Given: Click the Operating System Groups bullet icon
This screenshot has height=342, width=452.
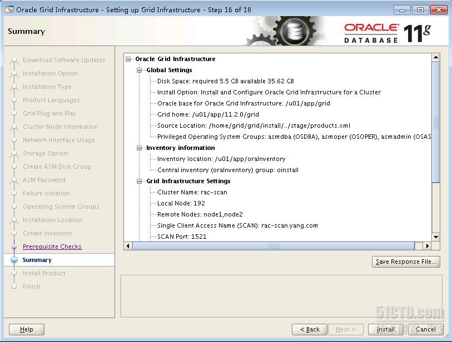Looking at the screenshot, I should pyautogui.click(x=14, y=207).
